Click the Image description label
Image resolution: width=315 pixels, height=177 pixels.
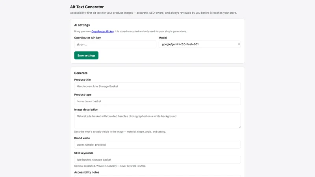click(86, 110)
